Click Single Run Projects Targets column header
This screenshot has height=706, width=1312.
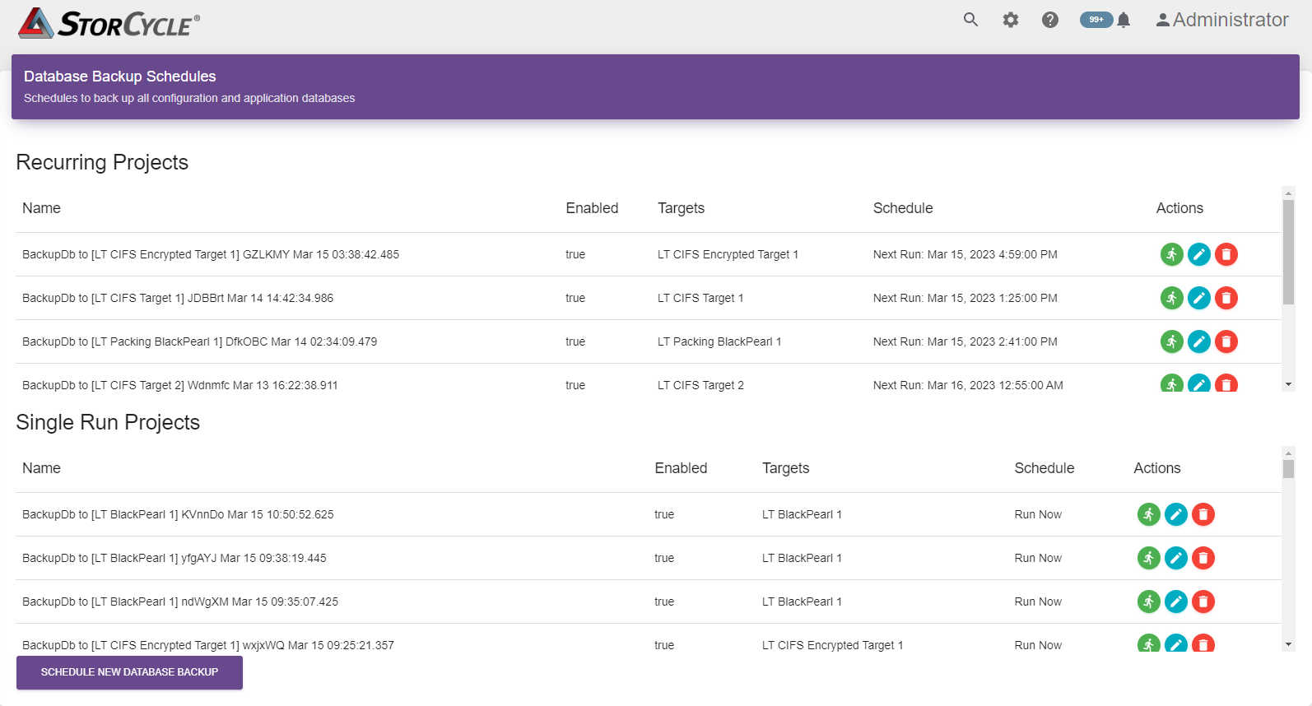pos(786,468)
